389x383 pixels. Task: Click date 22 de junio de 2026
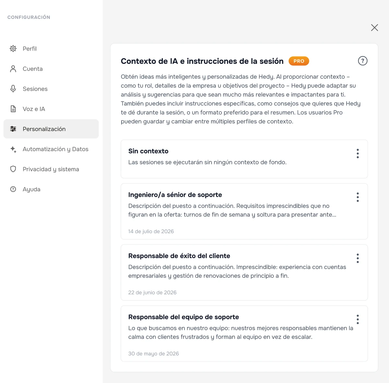[x=152, y=293]
